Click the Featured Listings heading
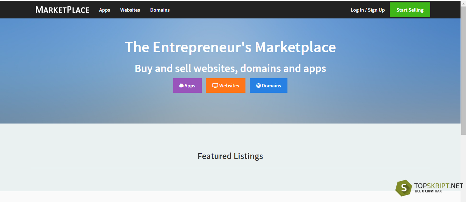The width and height of the screenshot is (466, 202). [x=230, y=156]
